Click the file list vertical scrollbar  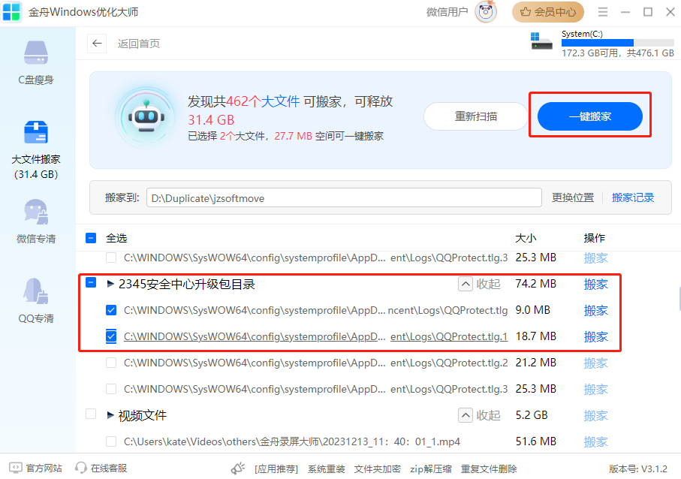tap(679, 299)
